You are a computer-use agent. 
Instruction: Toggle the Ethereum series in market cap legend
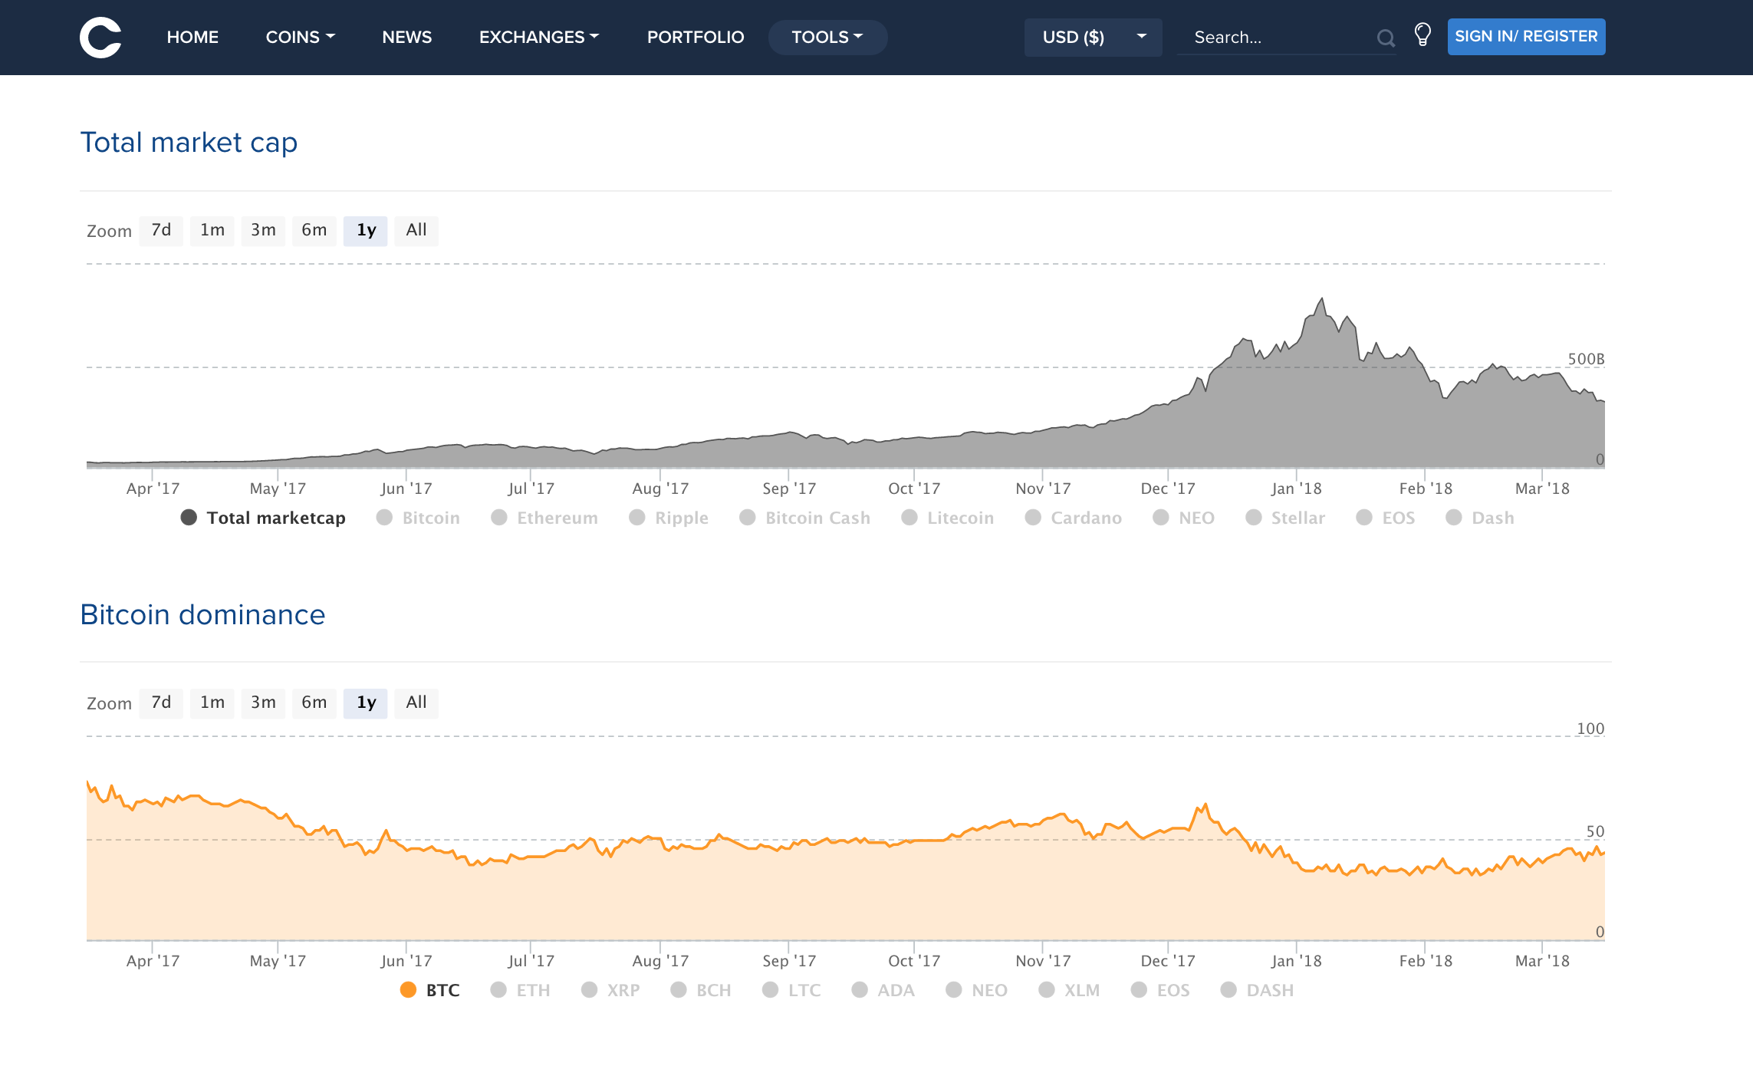tap(545, 518)
